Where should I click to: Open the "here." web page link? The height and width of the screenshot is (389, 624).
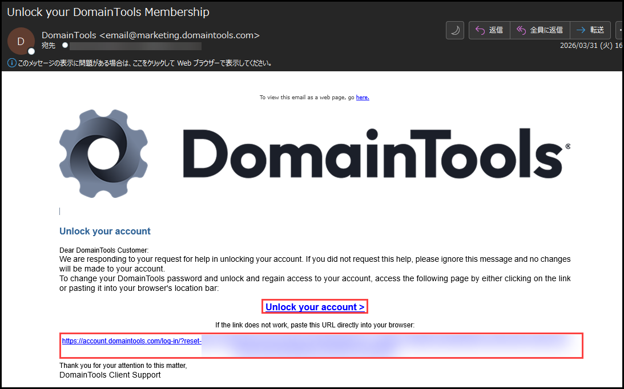point(363,98)
